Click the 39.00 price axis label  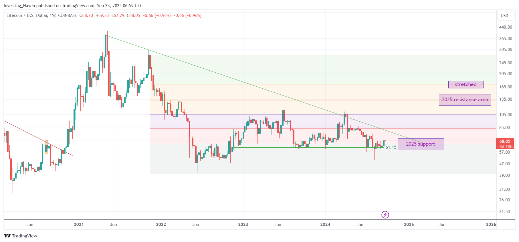coord(505,175)
